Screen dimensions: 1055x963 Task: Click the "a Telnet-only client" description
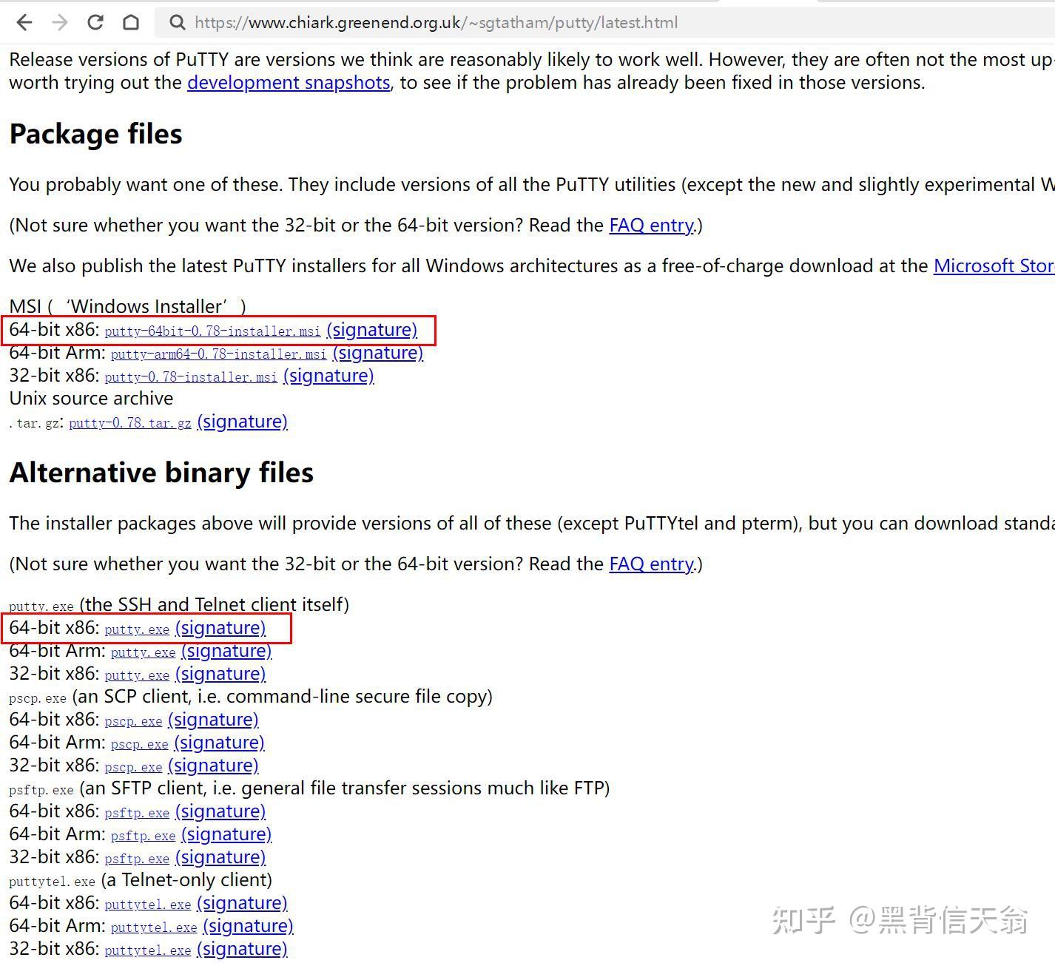coord(186,880)
